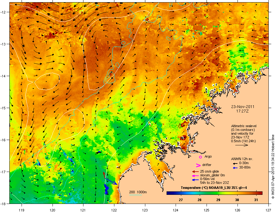Click the 127 longitude axis label
The width and height of the screenshot is (275, 213).
[x=268, y=210]
